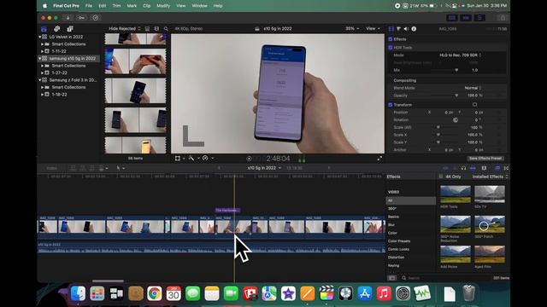Toggle the Transform checkbox in inspector
The width and height of the screenshot is (547, 307).
[391, 104]
